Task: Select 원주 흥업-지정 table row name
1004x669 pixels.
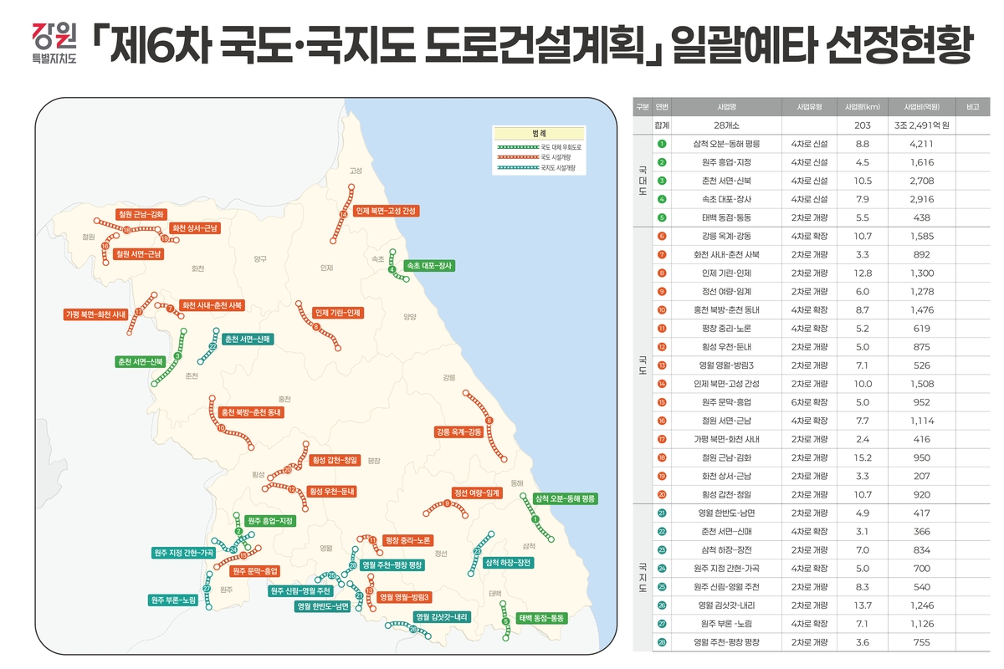Action: point(726,162)
